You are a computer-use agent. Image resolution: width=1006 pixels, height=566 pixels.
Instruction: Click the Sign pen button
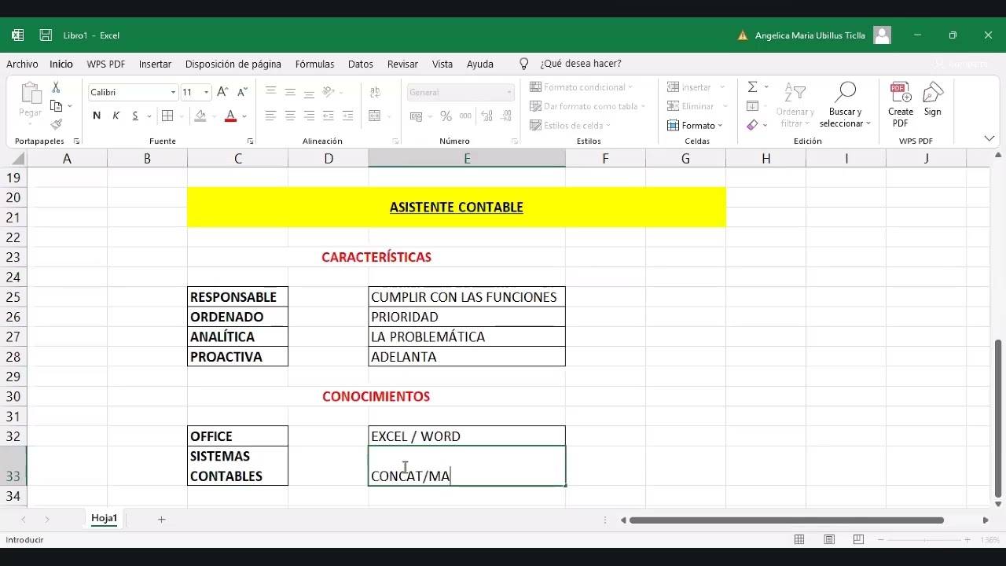click(933, 101)
